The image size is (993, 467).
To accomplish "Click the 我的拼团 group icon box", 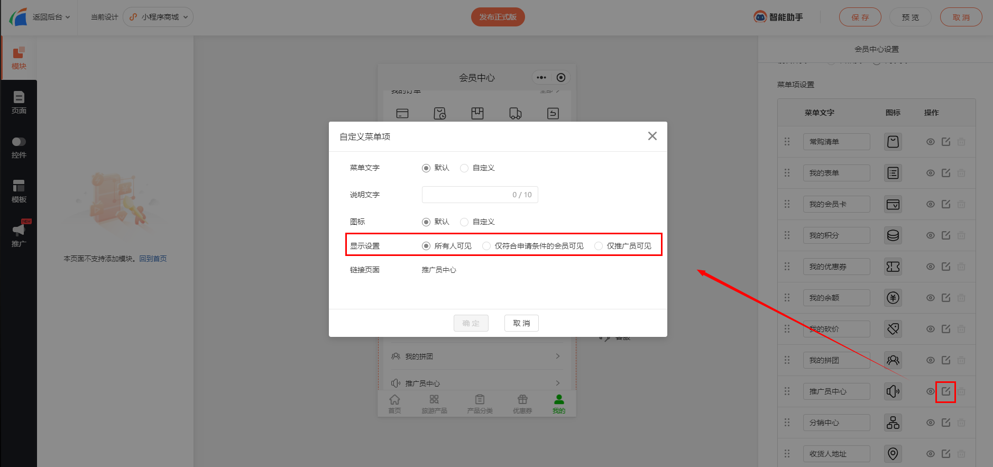I will [893, 360].
